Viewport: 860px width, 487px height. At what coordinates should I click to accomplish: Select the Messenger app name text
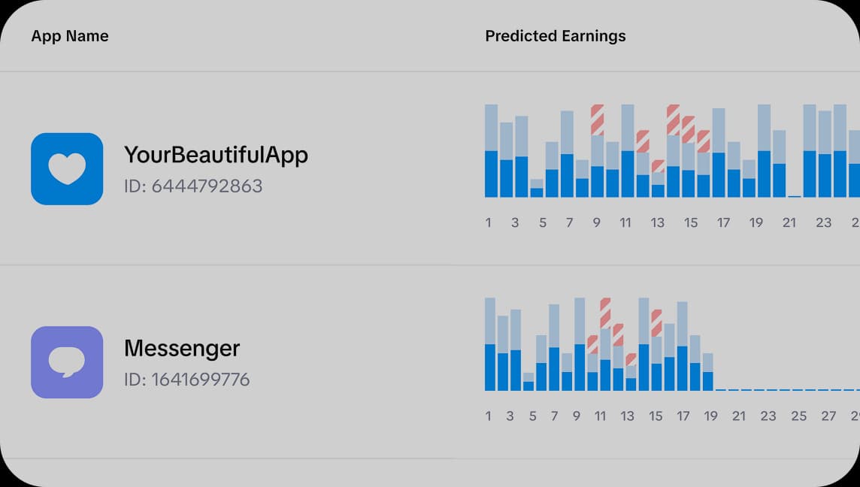(x=182, y=348)
